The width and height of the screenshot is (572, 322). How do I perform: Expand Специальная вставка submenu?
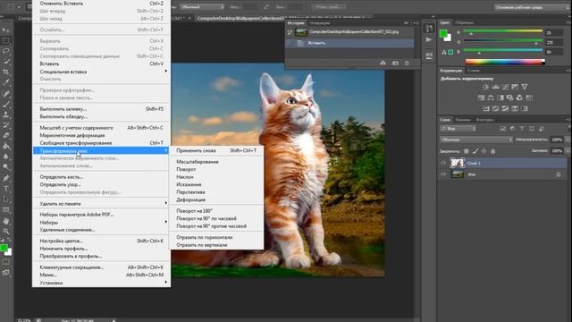pos(101,72)
